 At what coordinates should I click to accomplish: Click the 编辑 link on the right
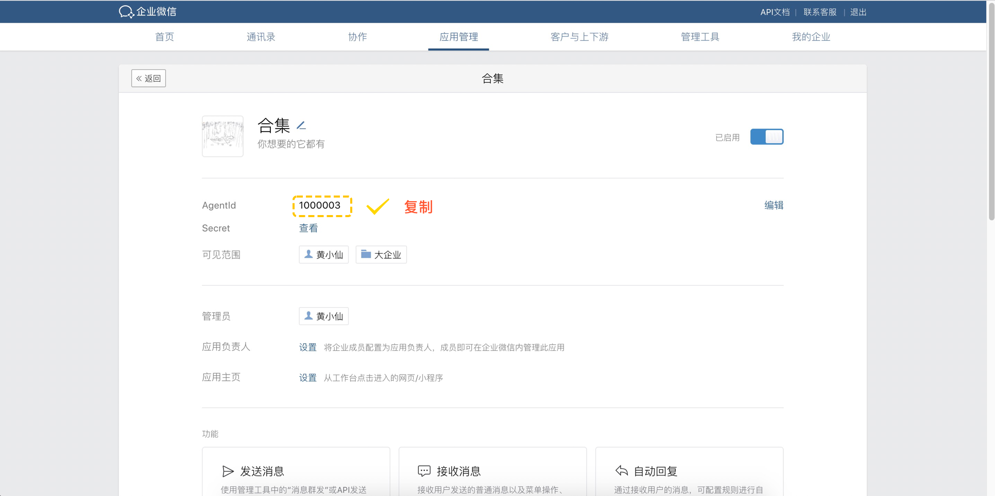pos(773,205)
